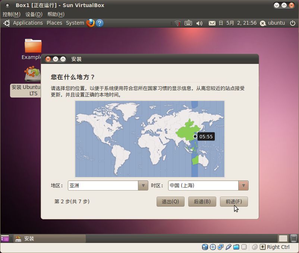Click the VirtualBox shared folders status icon

236,247
